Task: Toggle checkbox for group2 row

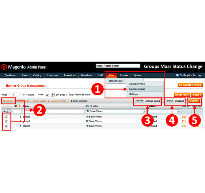Action: click(x=7, y=121)
